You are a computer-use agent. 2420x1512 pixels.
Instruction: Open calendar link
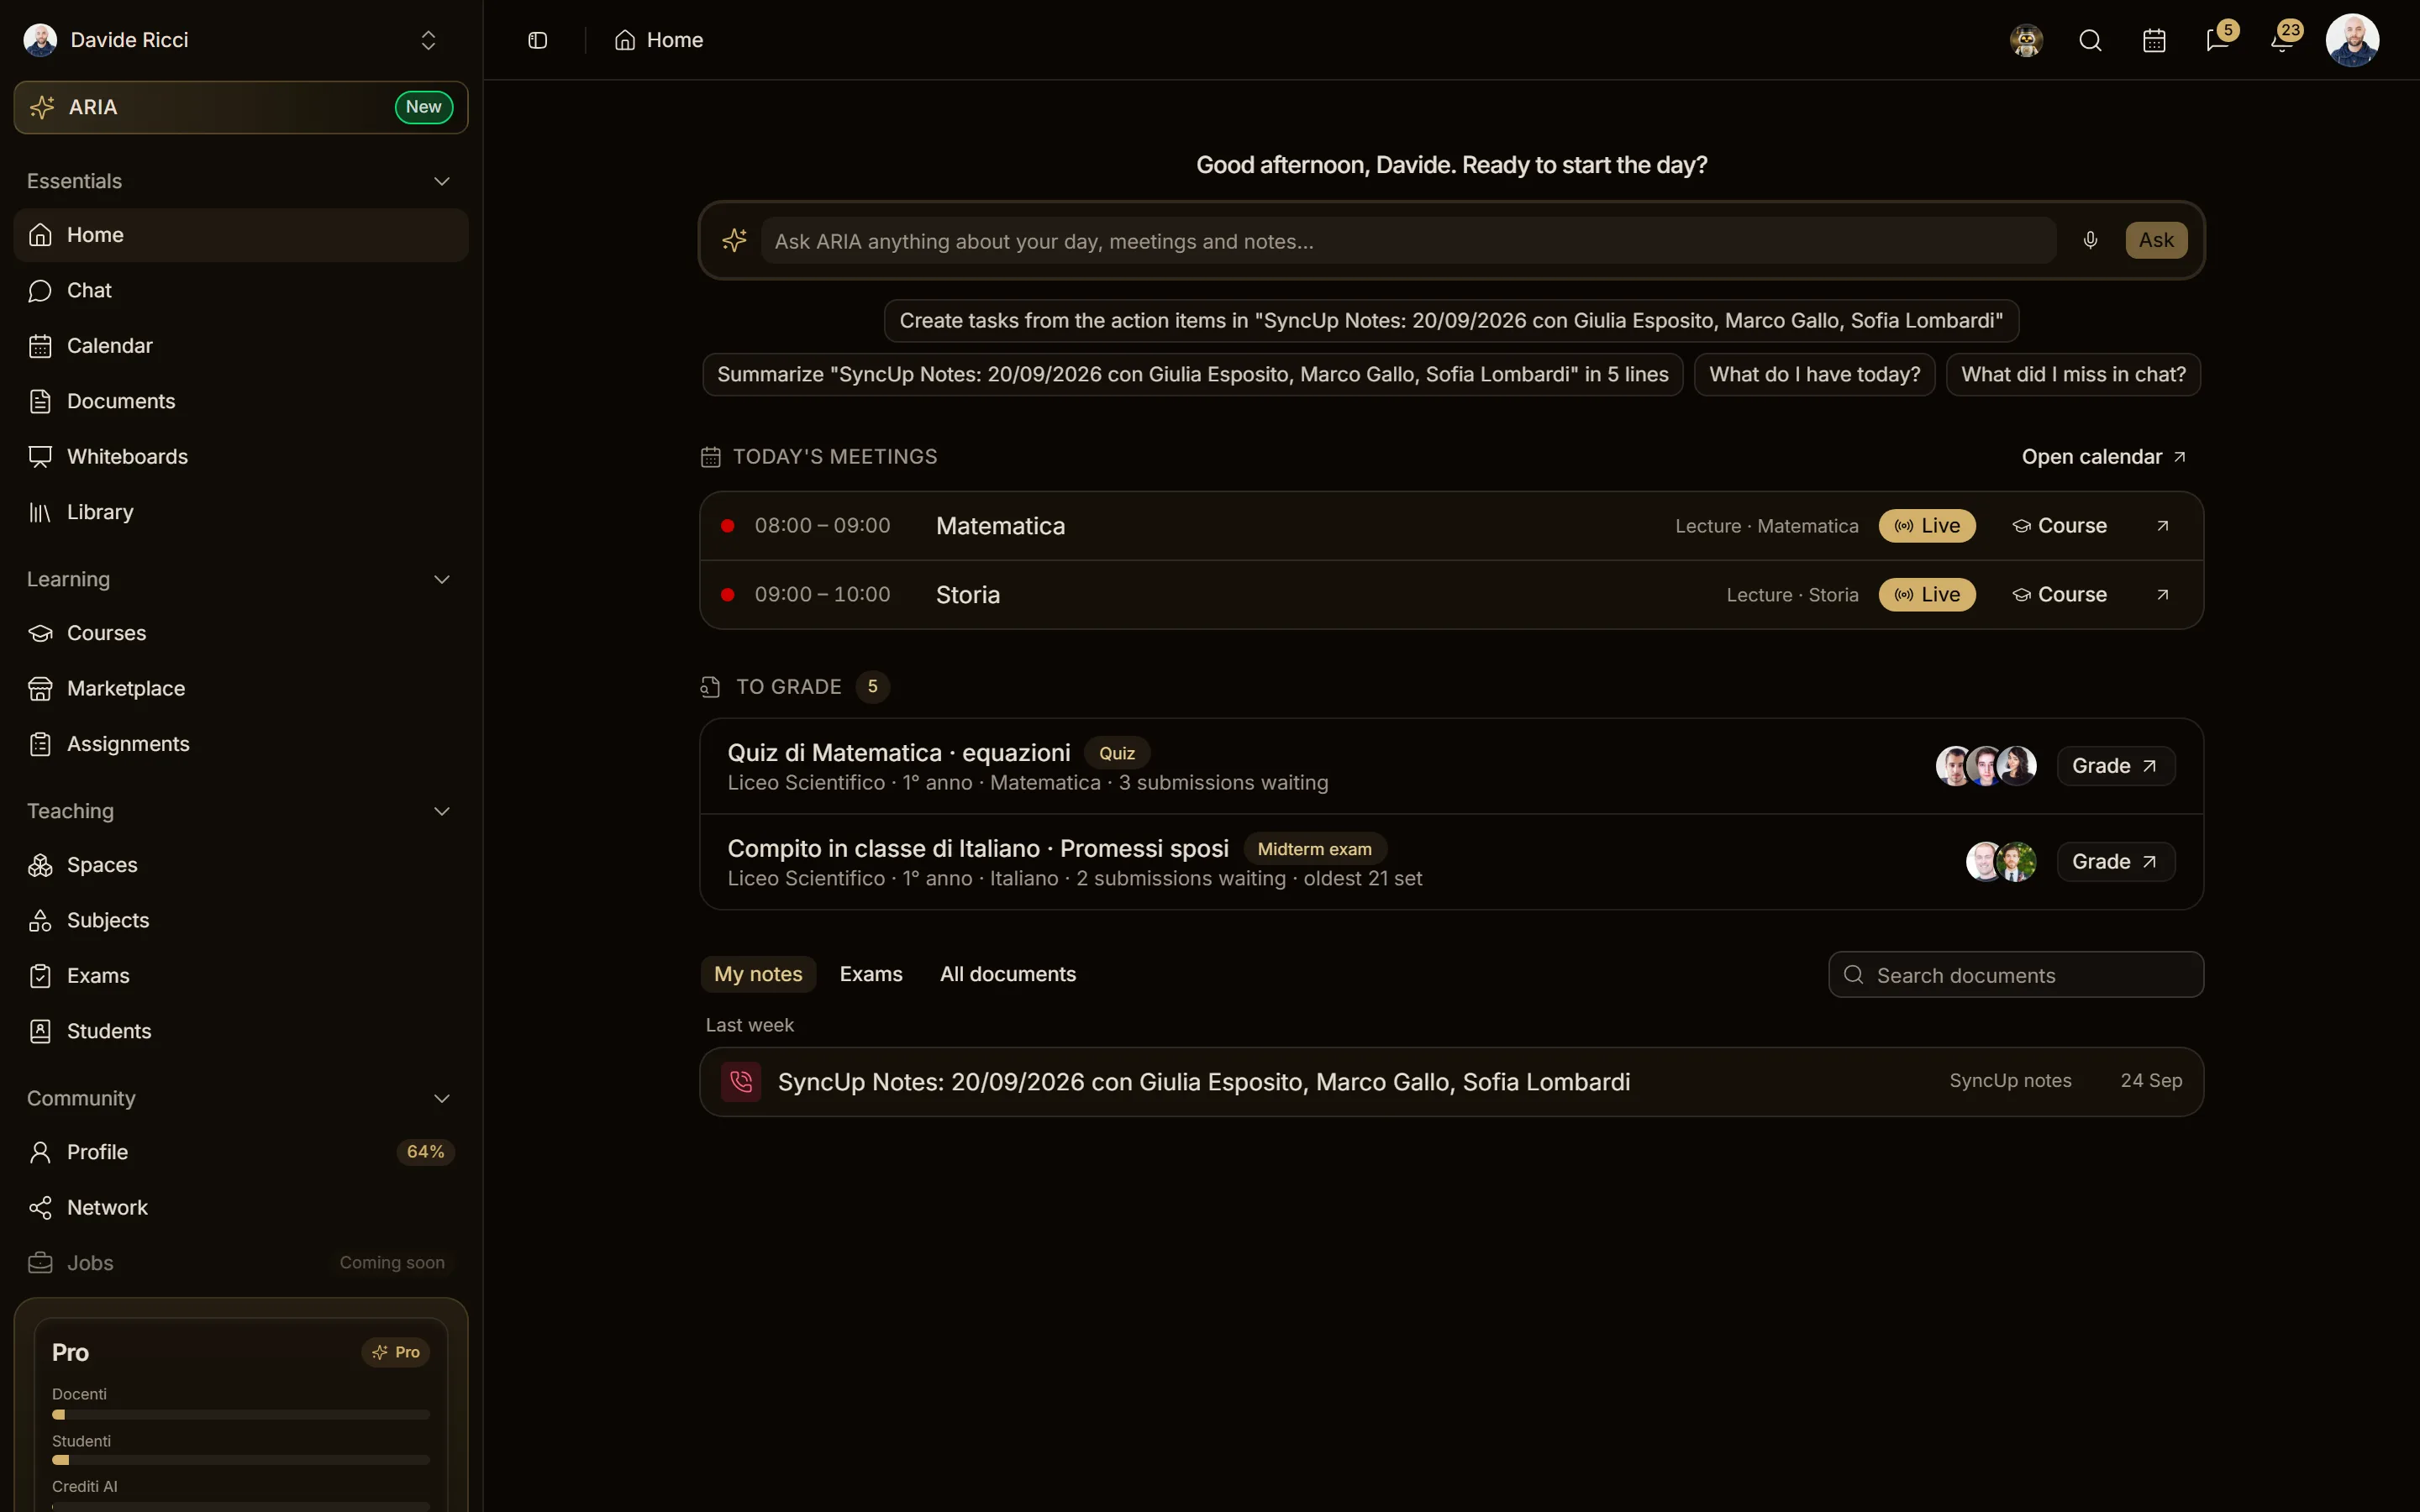point(2103,457)
